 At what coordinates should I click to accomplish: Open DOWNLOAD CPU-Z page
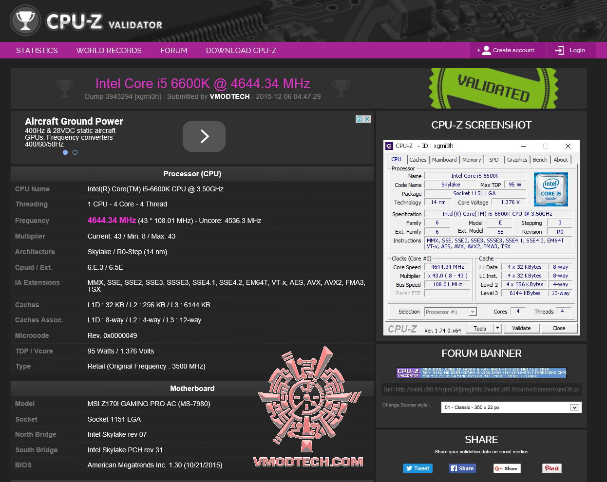[241, 50]
